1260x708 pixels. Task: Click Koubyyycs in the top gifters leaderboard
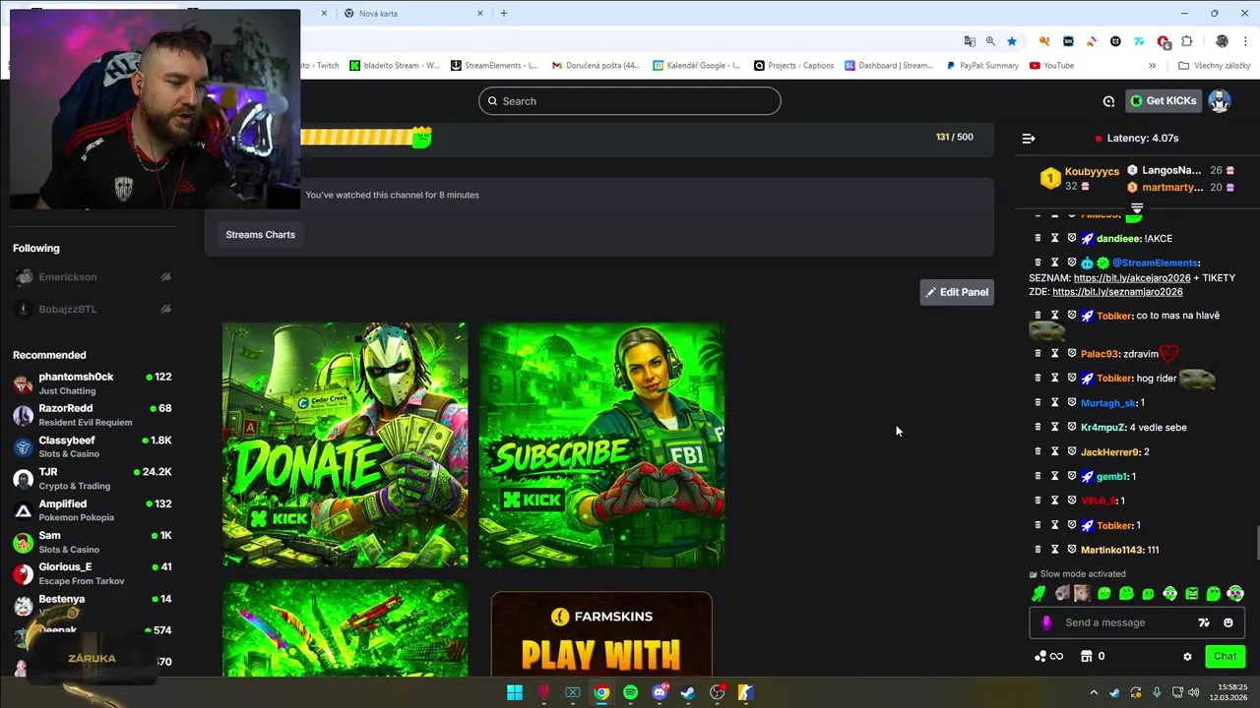(1092, 171)
